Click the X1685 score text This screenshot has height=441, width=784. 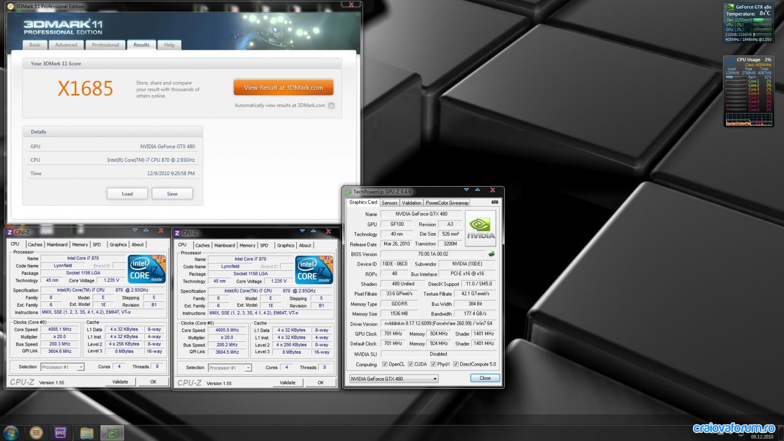[x=85, y=89]
